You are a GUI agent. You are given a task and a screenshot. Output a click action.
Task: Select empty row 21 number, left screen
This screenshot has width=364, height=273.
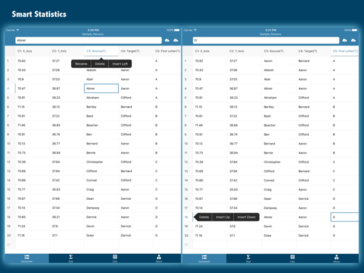10,245
